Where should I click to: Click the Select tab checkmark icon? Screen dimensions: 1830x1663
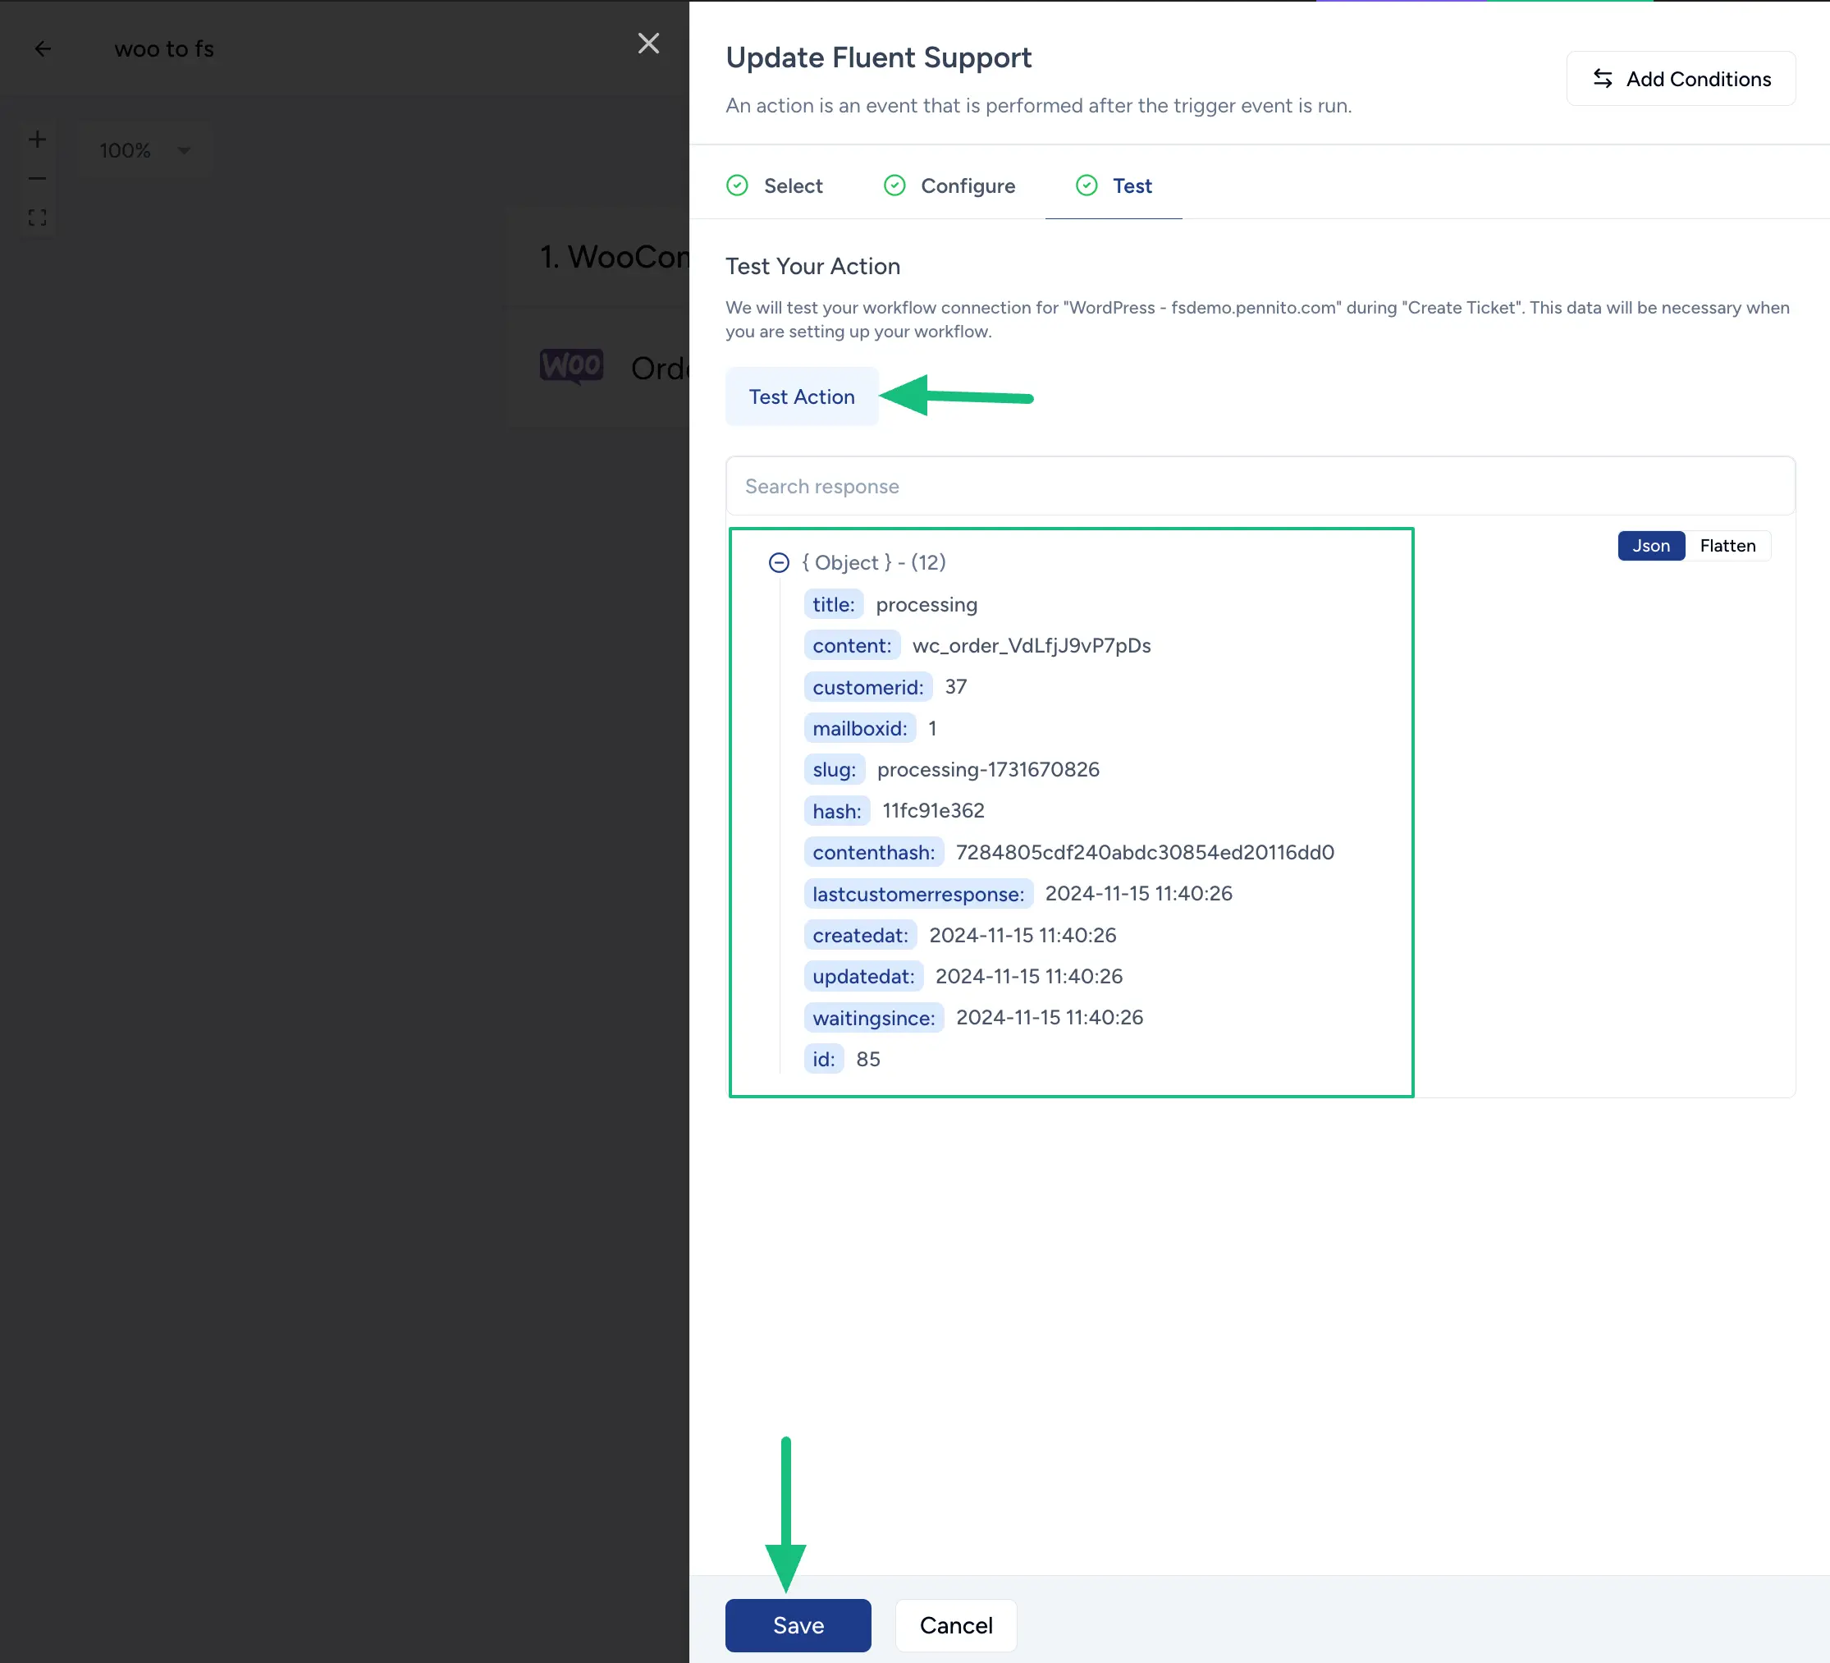(738, 185)
